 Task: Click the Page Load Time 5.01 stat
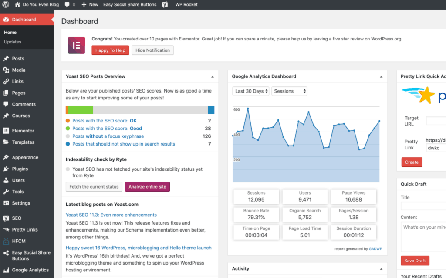[x=305, y=232]
